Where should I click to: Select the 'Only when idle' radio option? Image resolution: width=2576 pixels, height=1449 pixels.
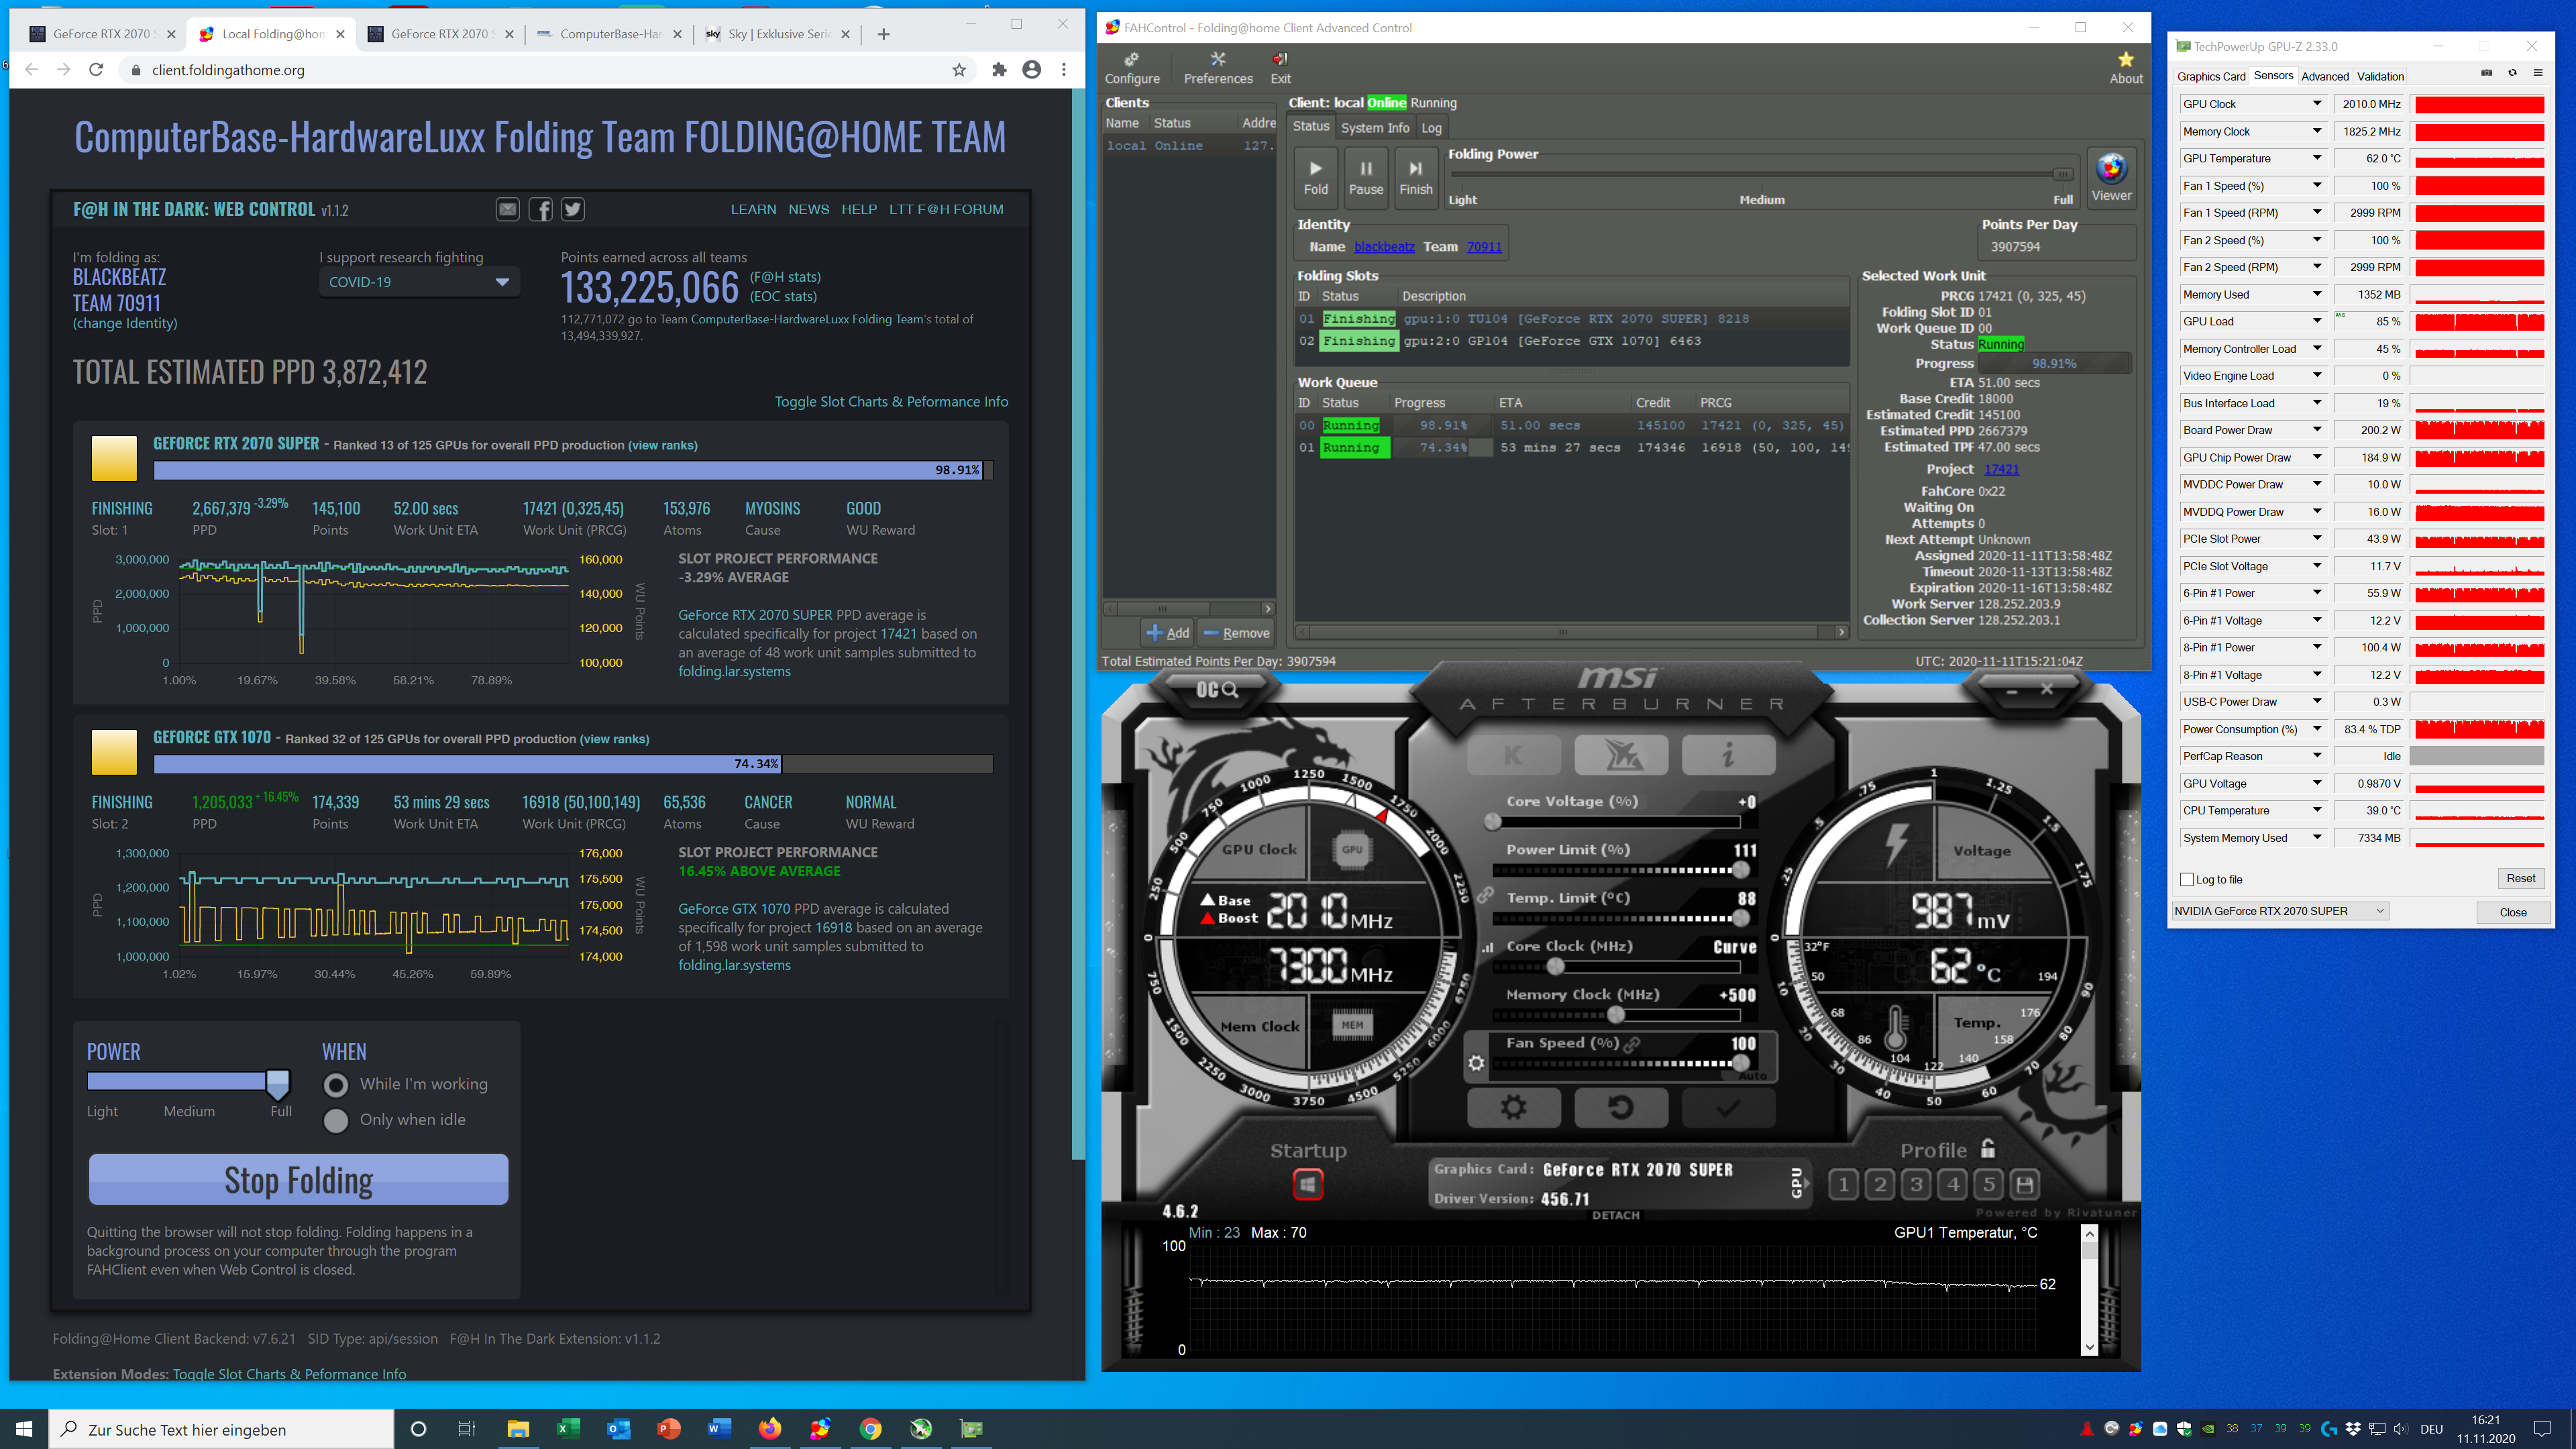336,1120
